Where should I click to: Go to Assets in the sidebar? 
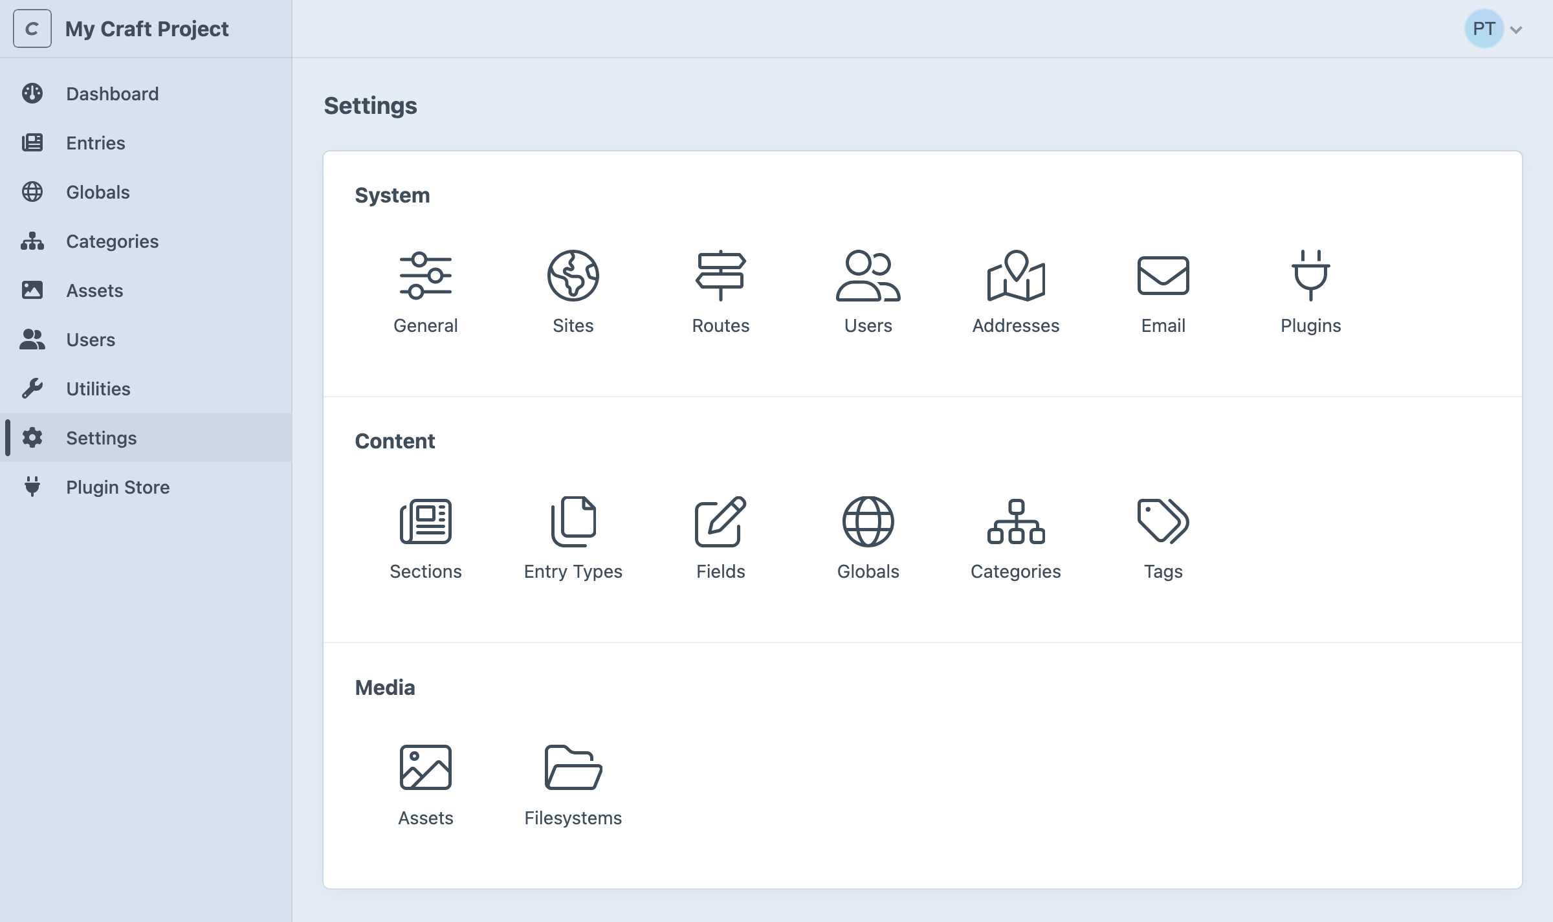pyautogui.click(x=146, y=291)
